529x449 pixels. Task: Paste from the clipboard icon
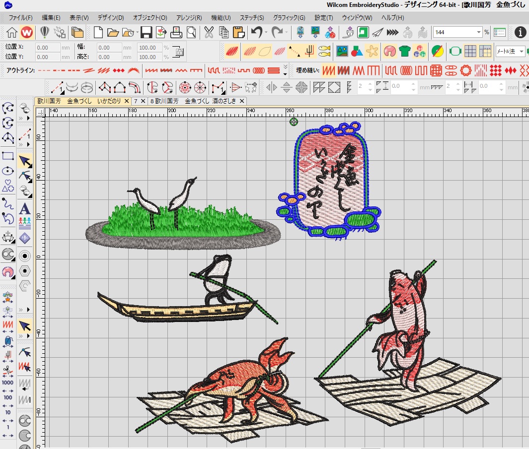pyautogui.click(x=238, y=32)
